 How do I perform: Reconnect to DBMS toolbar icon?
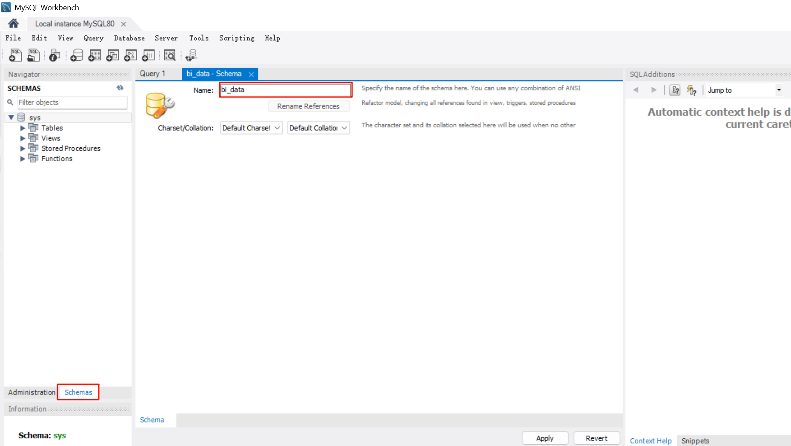coord(191,55)
